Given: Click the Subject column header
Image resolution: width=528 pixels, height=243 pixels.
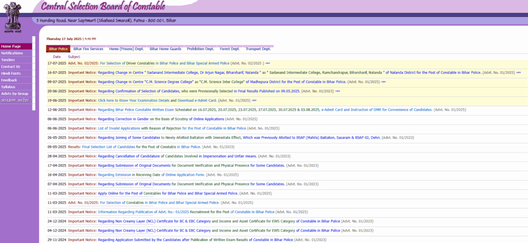Looking at the screenshot, I should [74, 57].
